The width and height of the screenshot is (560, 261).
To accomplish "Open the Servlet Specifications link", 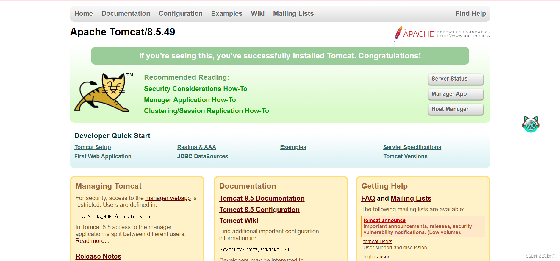I will click(412, 147).
